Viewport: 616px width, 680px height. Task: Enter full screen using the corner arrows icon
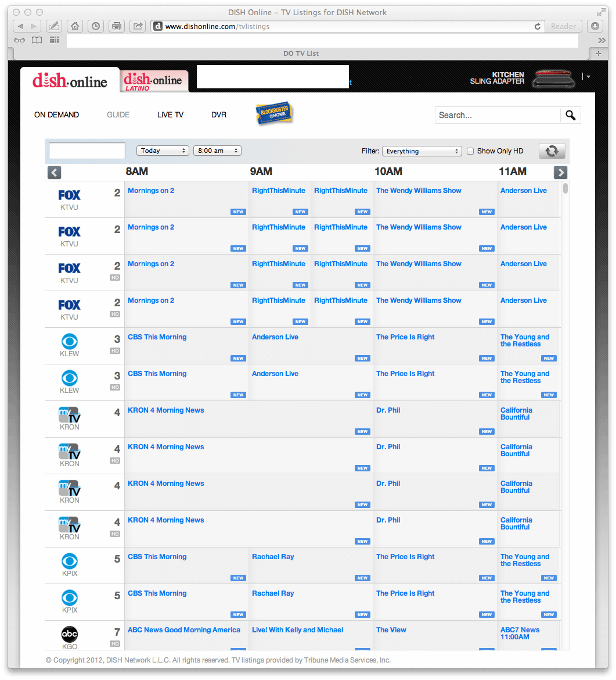click(x=601, y=12)
